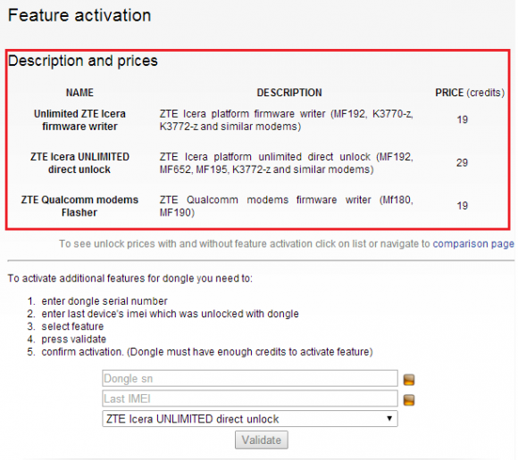Open the ZTE Icera UNLIMITED direct unlock dropdown

click(x=250, y=419)
